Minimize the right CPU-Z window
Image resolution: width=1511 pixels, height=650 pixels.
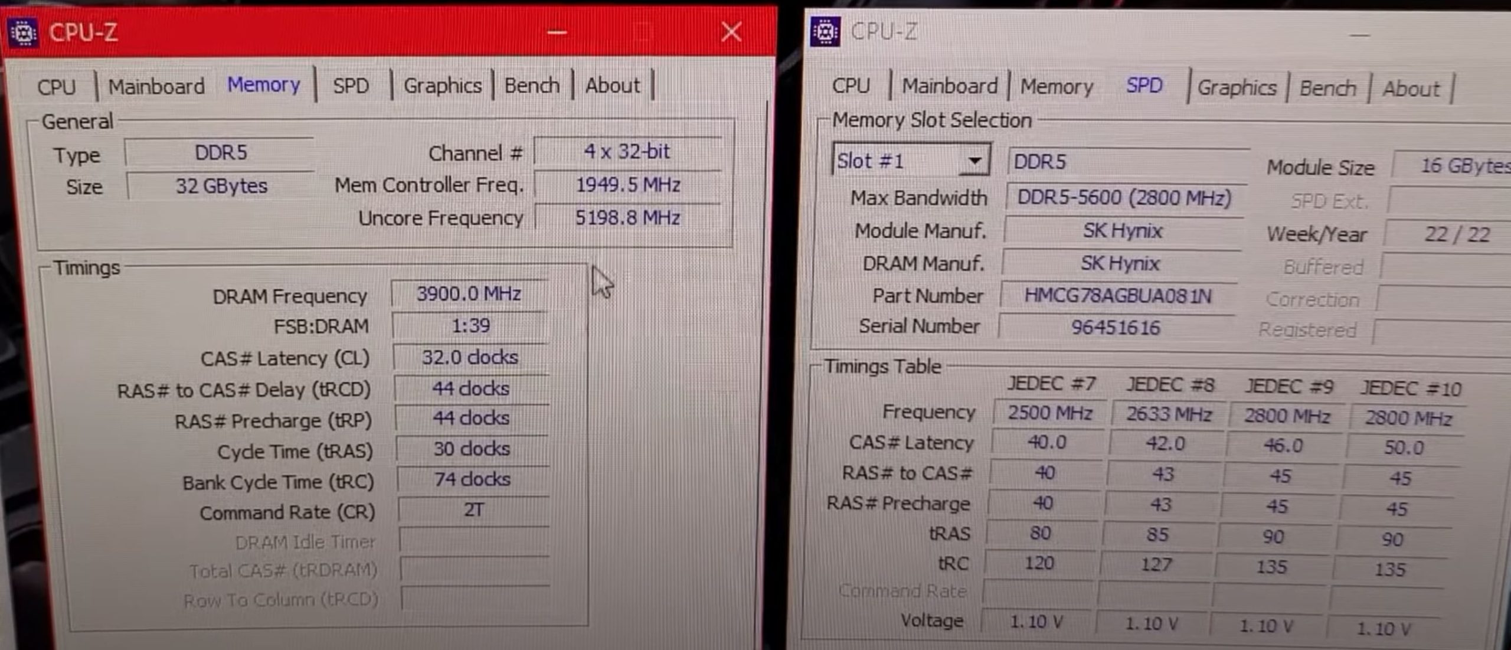[x=1359, y=35]
